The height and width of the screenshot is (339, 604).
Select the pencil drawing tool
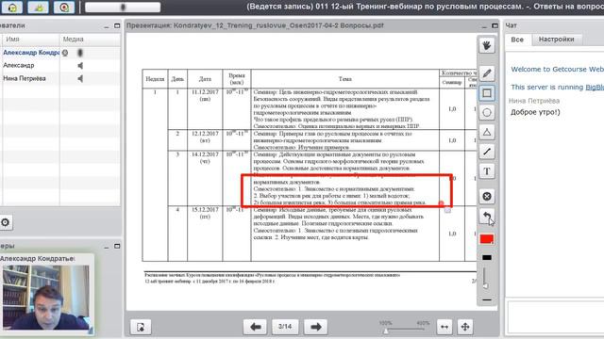click(x=487, y=73)
